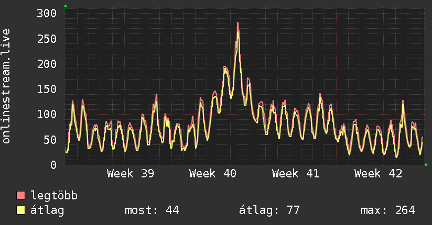Image resolution: width=432 pixels, height=225 pixels.
Task: Click the green arrow at the y-axis top
Action: coord(66,6)
